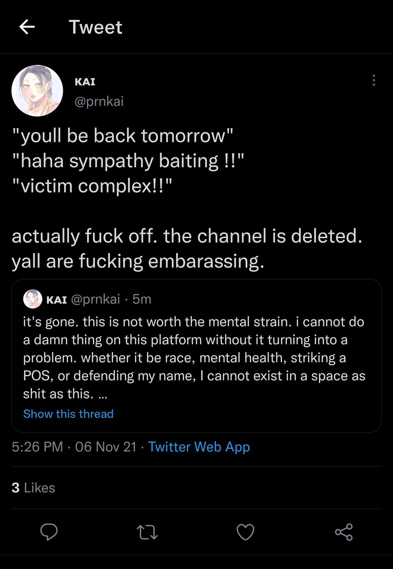The height and width of the screenshot is (569, 393).
Task: Select the KAI display name at top
Action: coord(85,82)
